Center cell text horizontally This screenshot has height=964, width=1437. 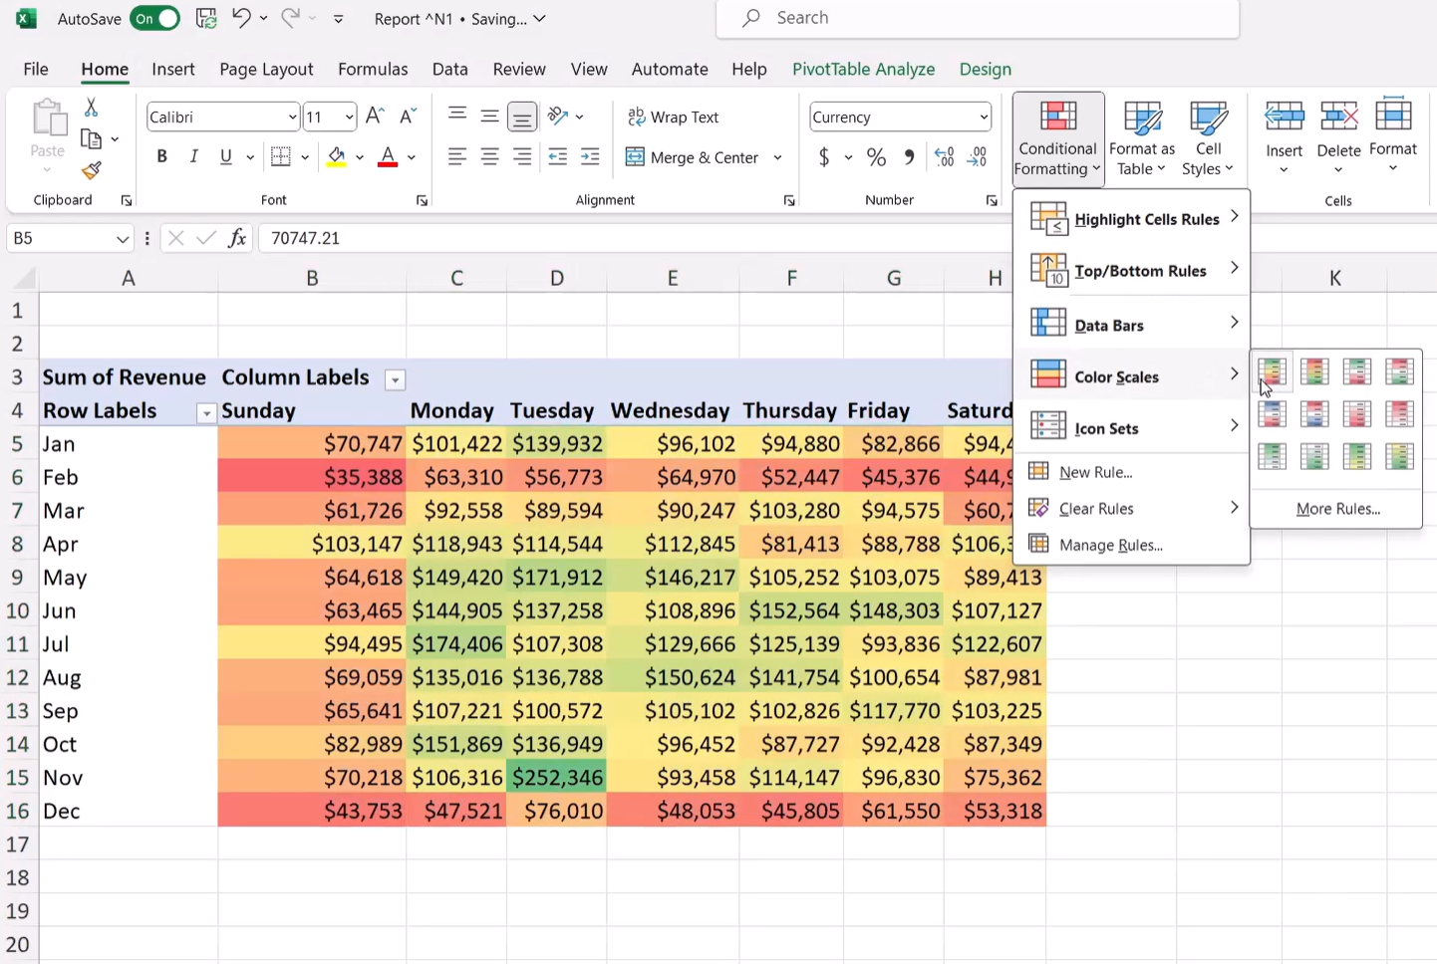pos(489,156)
